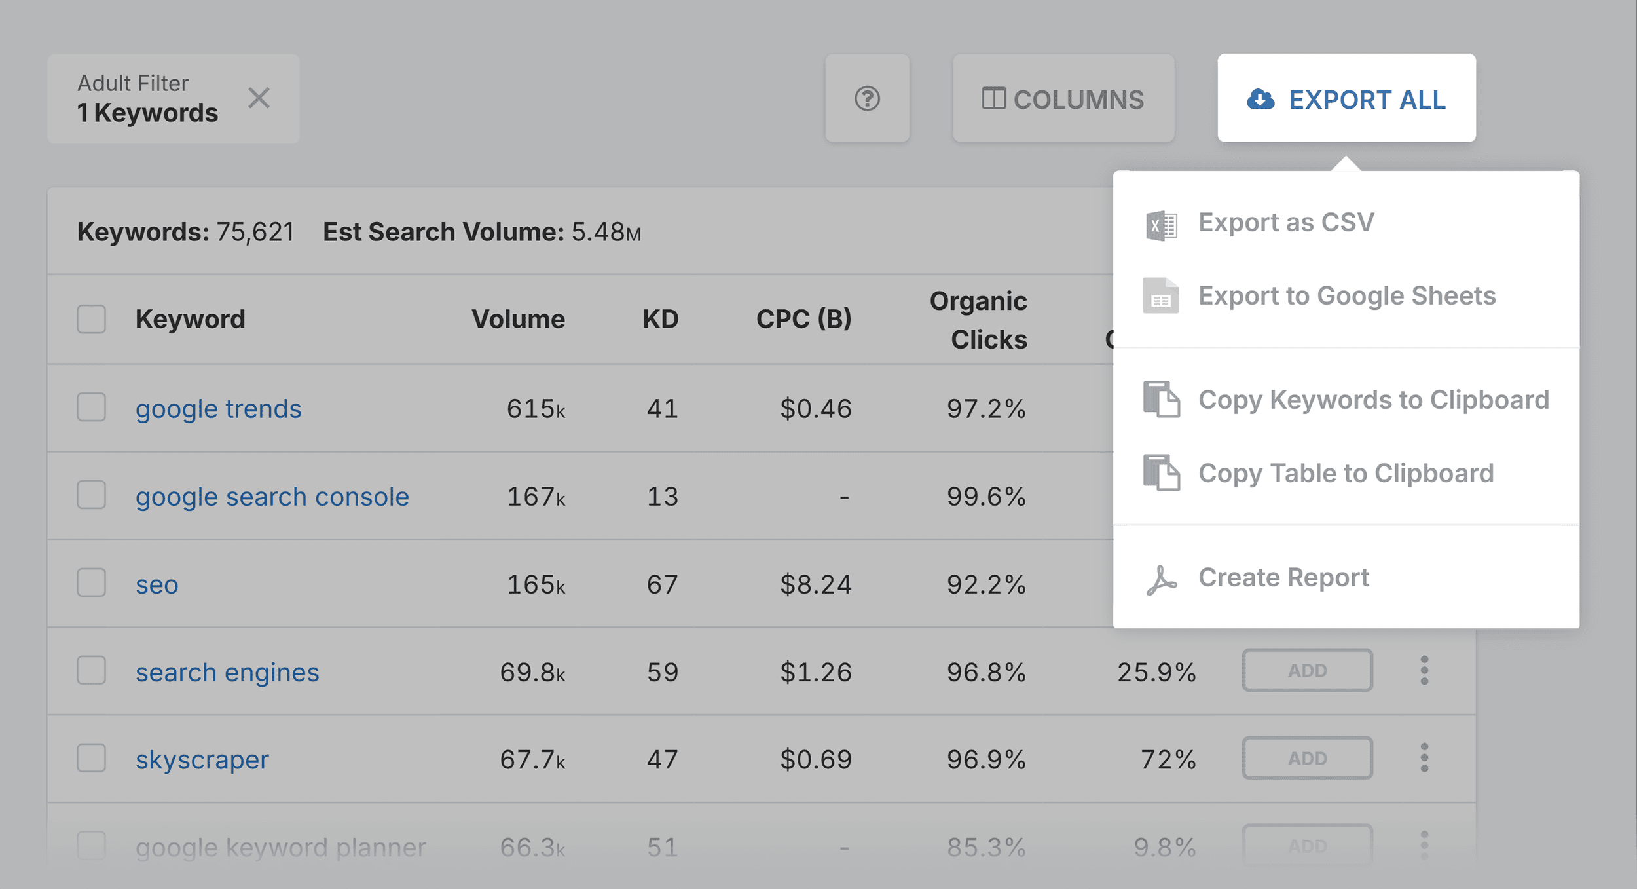Click the Copy Table to Clipboard icon
Viewport: 1637px width, 889px height.
pos(1162,473)
